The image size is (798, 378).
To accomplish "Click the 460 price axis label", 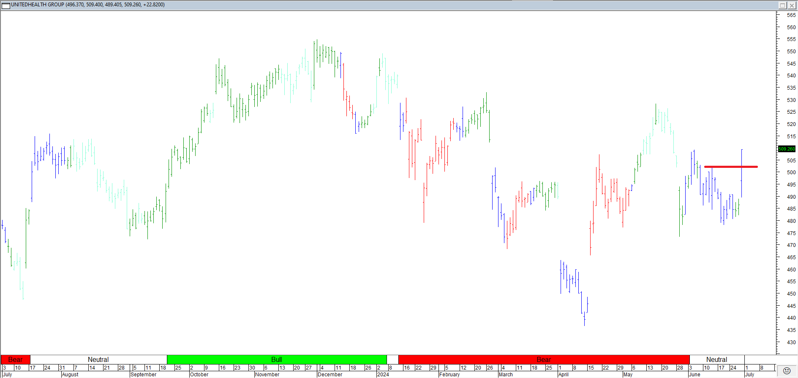I will pos(791,269).
